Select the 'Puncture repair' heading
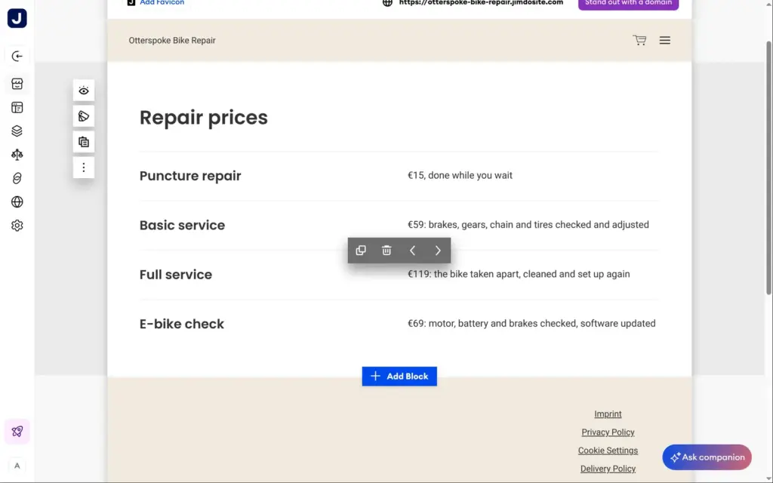Screen dimensions: 773x483 point(190,176)
